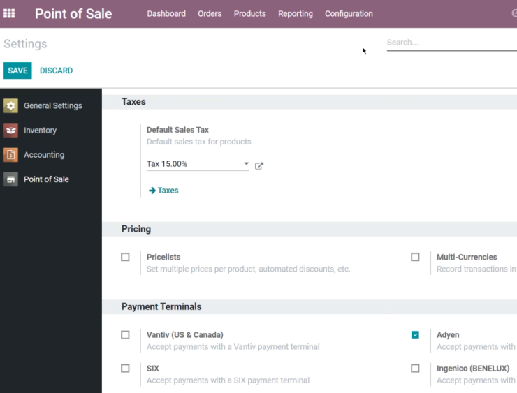
Task: Expand the Default Sales Tax dropdown arrow
Action: tap(246, 164)
